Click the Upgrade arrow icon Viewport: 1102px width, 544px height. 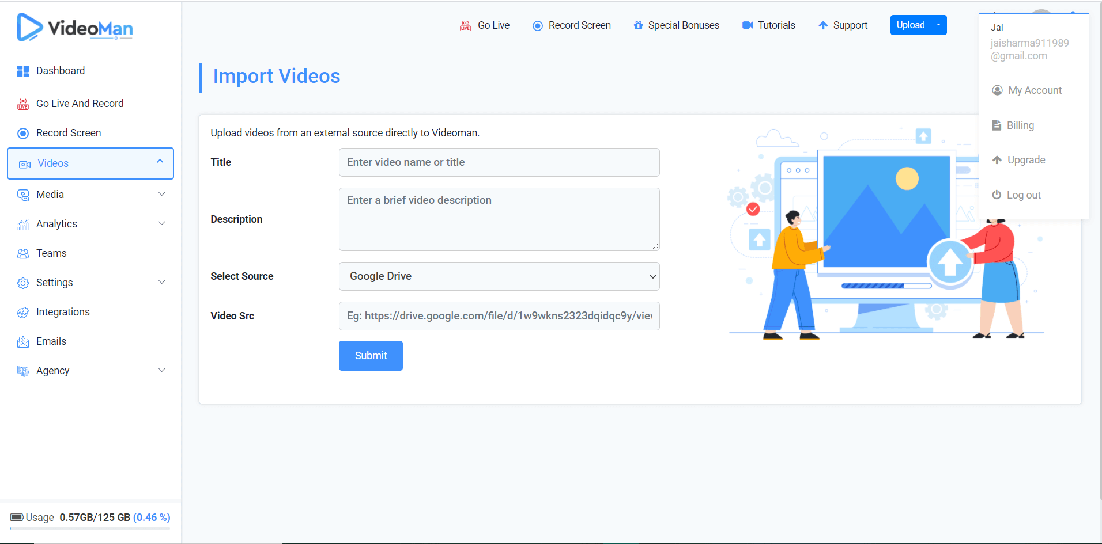(997, 160)
